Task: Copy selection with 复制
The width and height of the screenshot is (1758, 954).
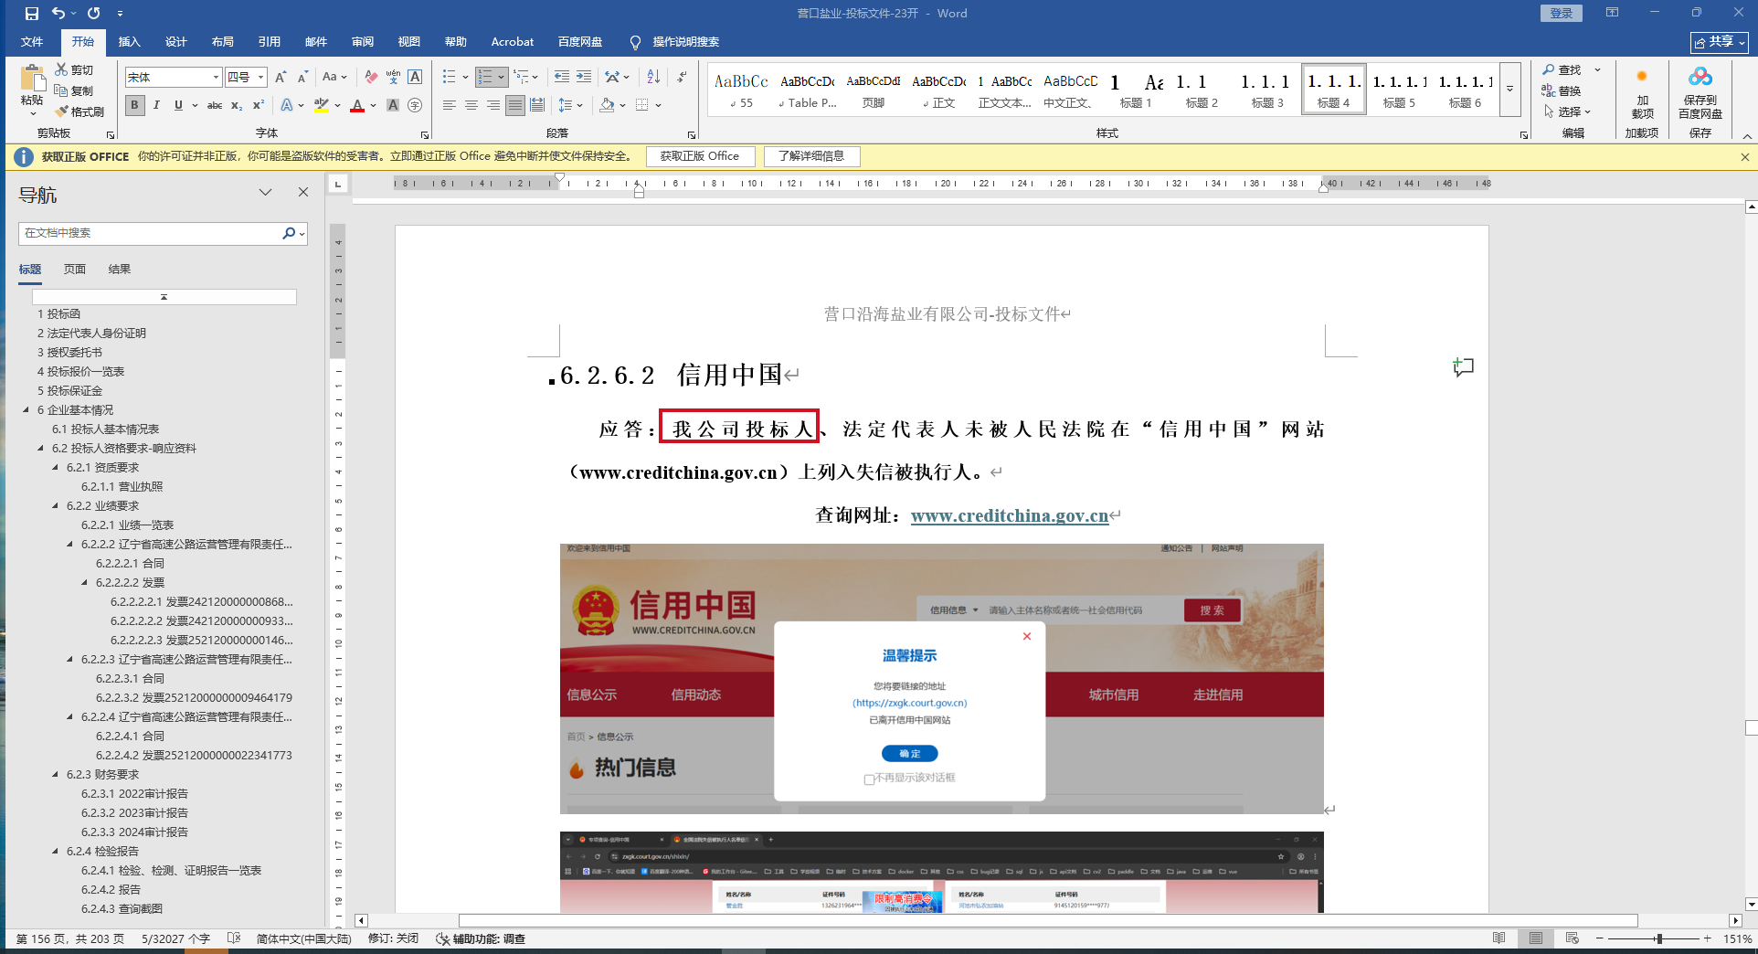Action: pyautogui.click(x=74, y=90)
